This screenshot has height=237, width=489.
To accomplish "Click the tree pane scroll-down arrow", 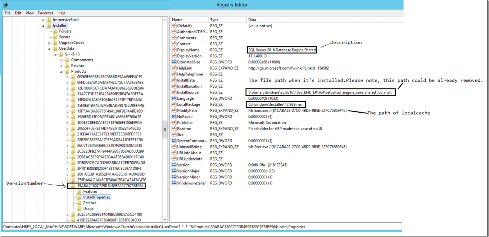I will click(165, 220).
